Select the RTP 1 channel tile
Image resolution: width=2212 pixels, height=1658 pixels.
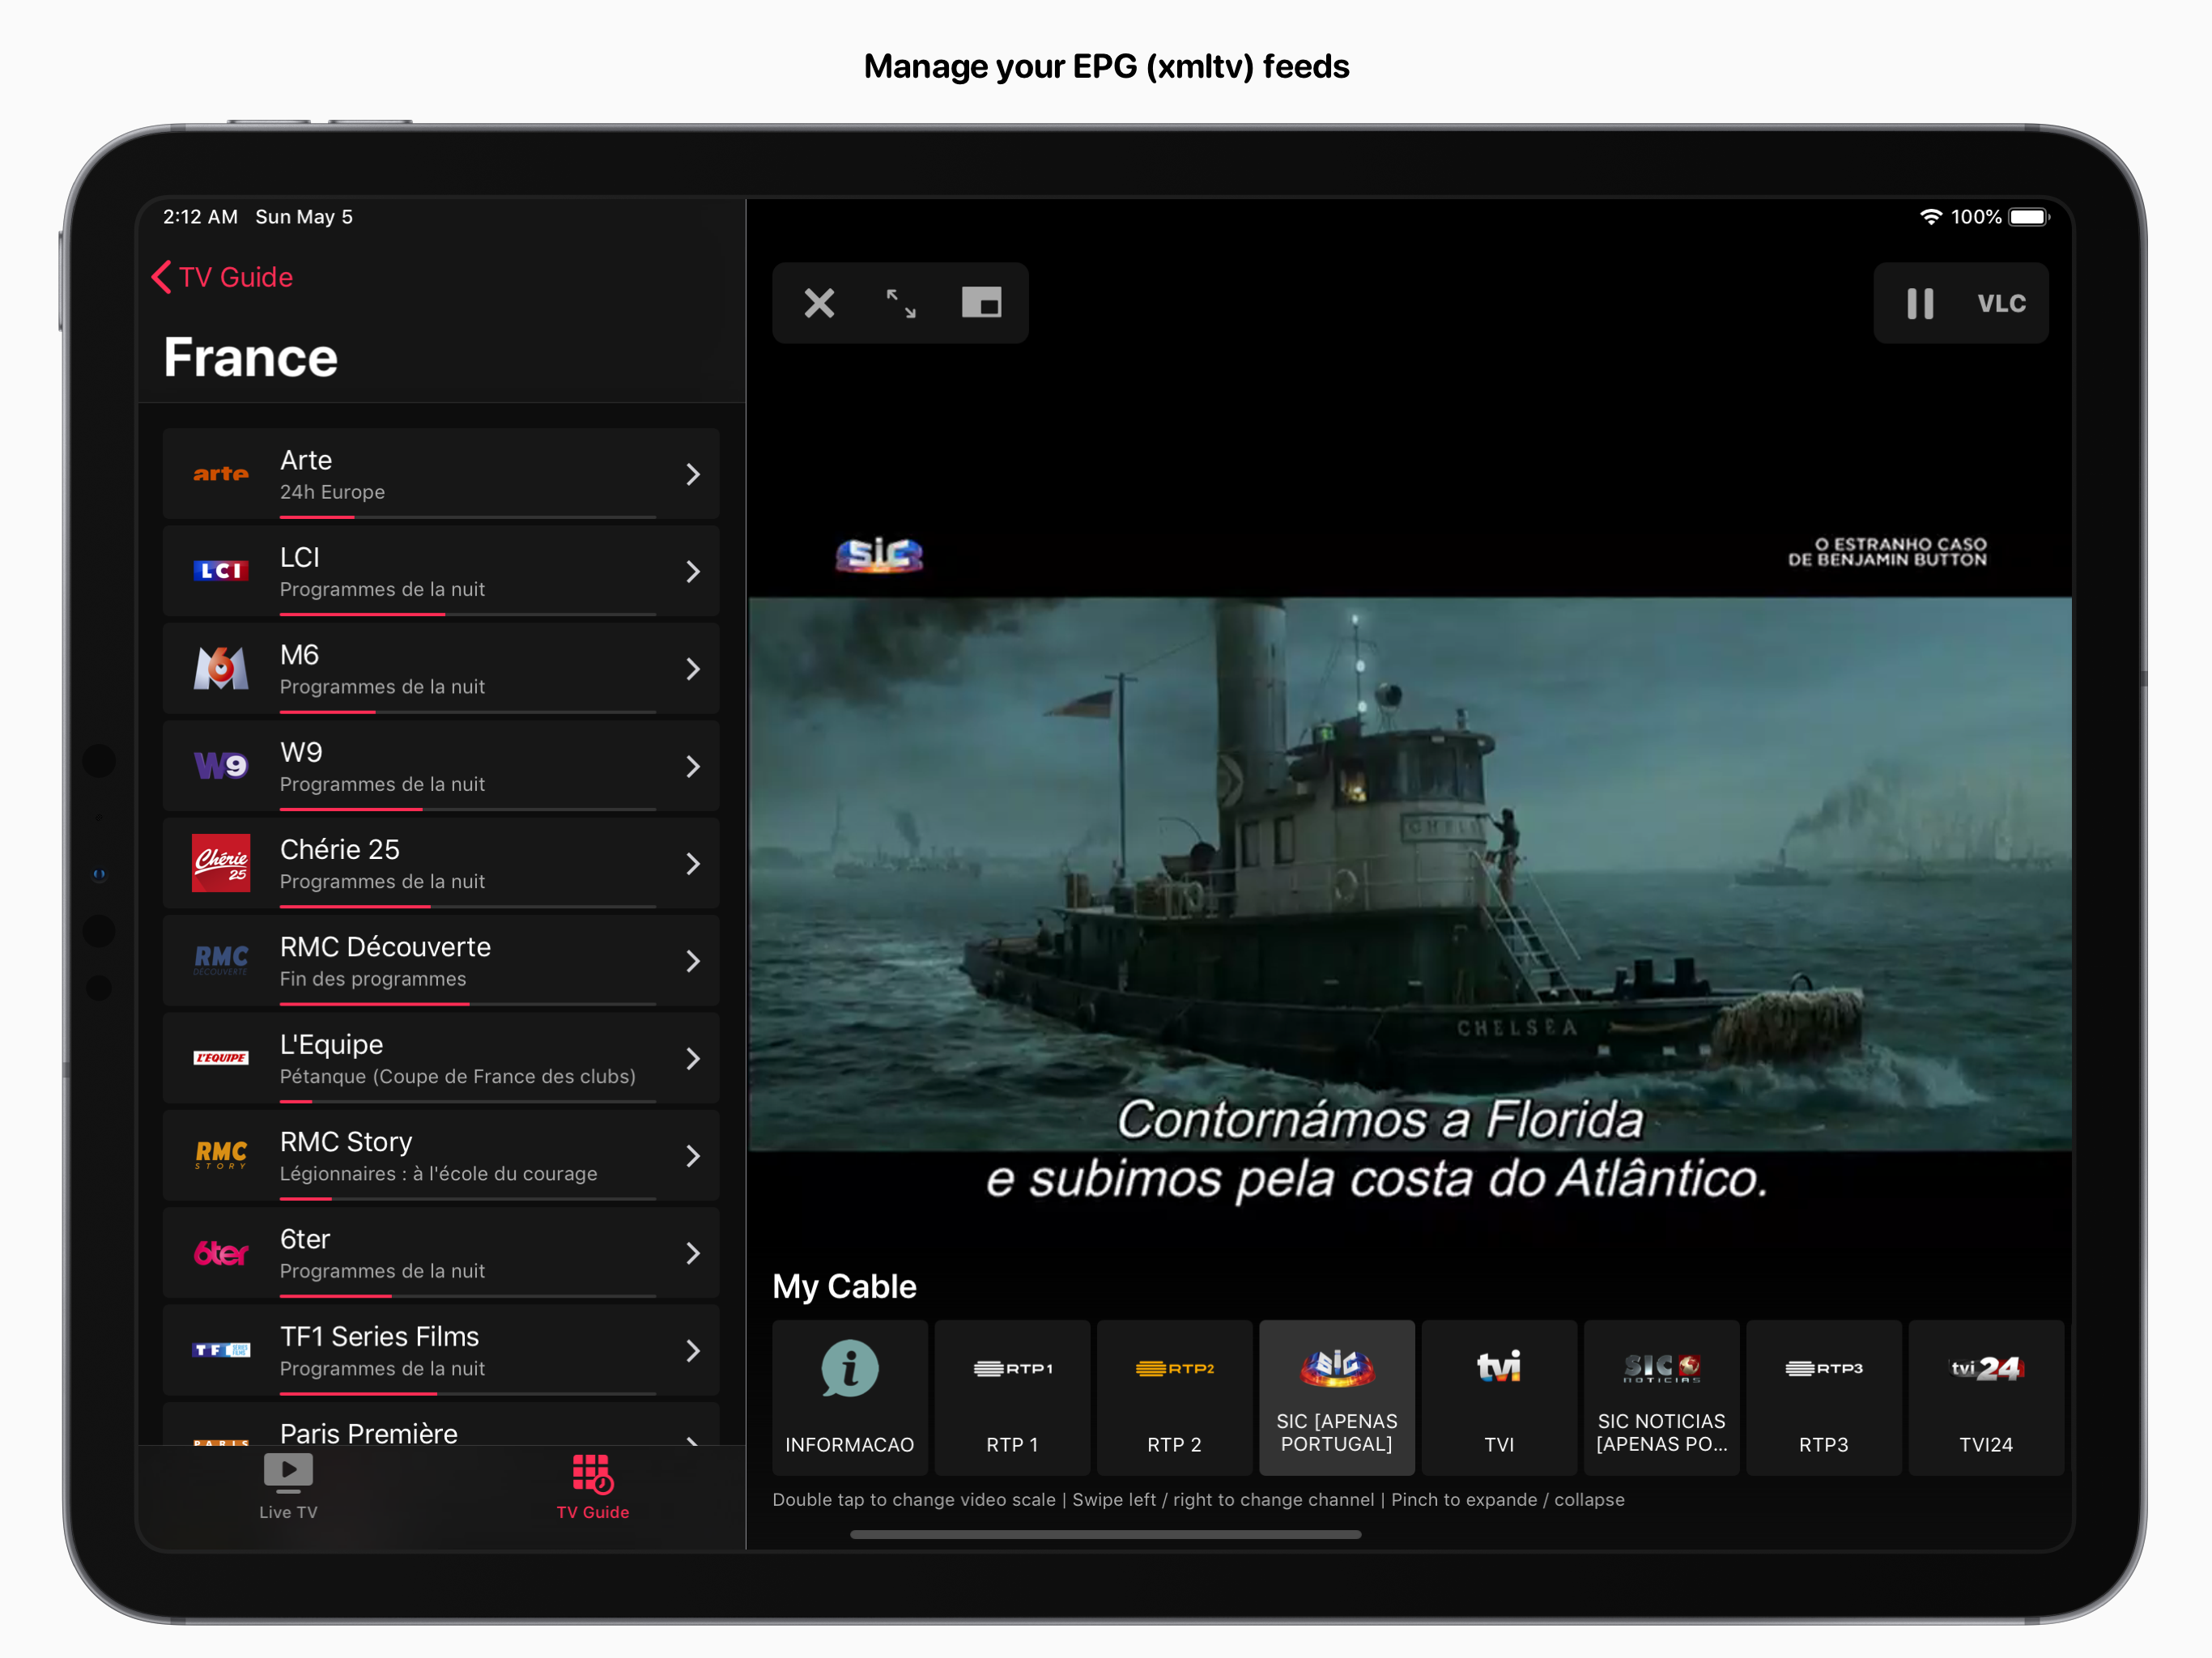tap(1012, 1397)
